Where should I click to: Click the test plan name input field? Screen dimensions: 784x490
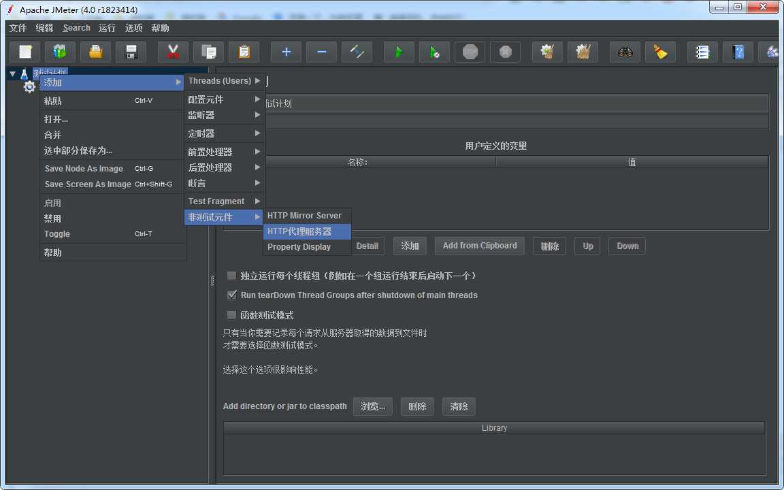pos(516,103)
